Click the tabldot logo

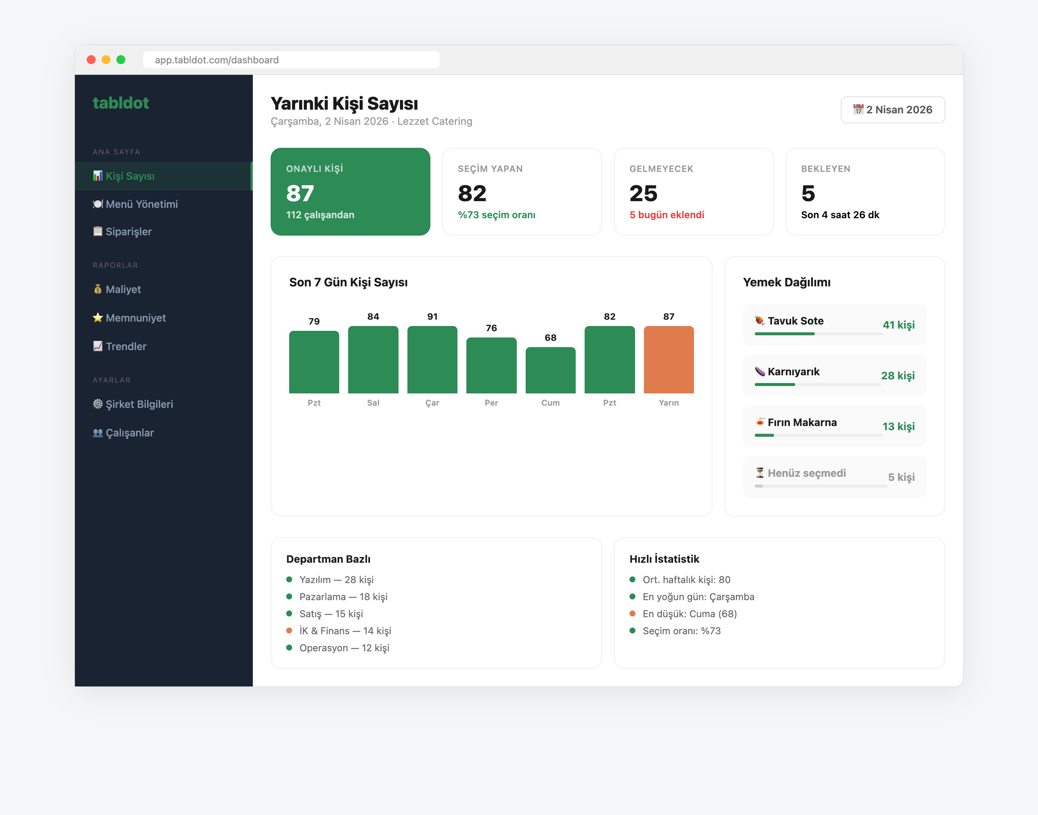click(121, 103)
